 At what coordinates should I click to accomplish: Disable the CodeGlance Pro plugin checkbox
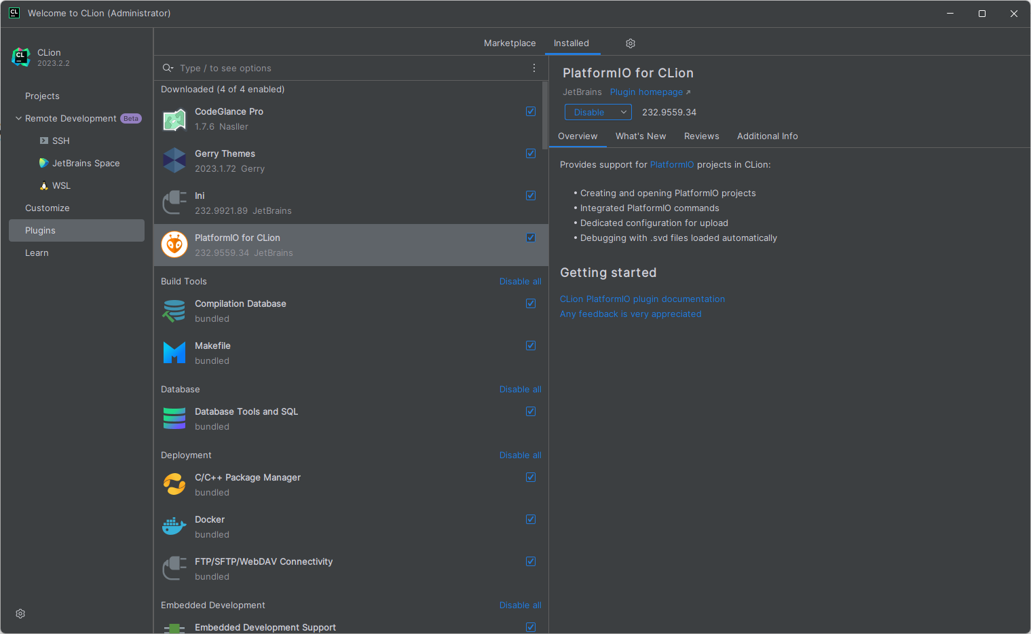click(x=531, y=111)
